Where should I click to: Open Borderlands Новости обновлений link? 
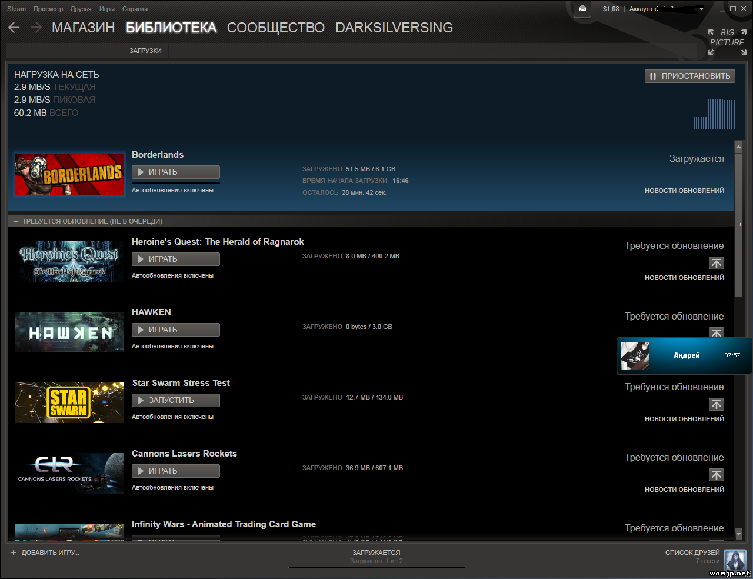[x=684, y=191]
